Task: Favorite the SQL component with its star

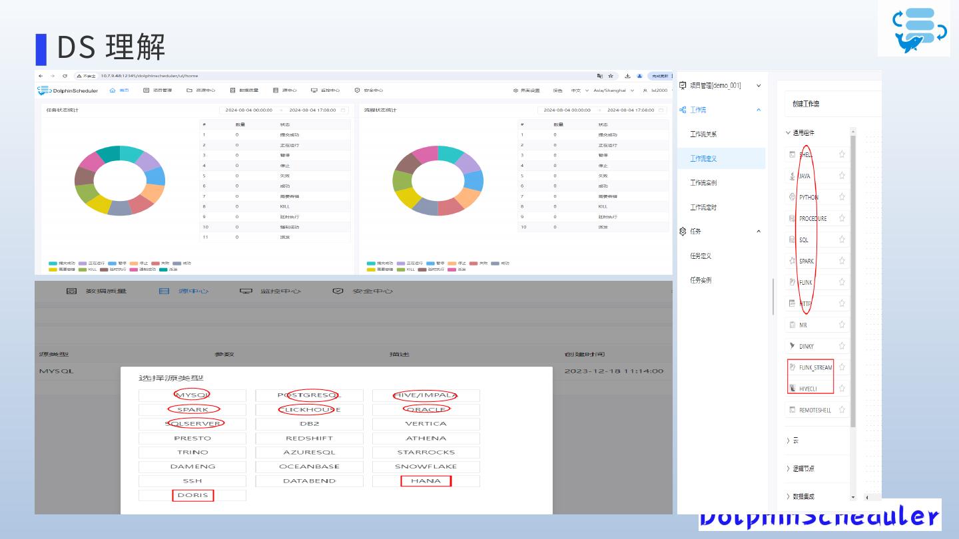Action: (x=842, y=240)
